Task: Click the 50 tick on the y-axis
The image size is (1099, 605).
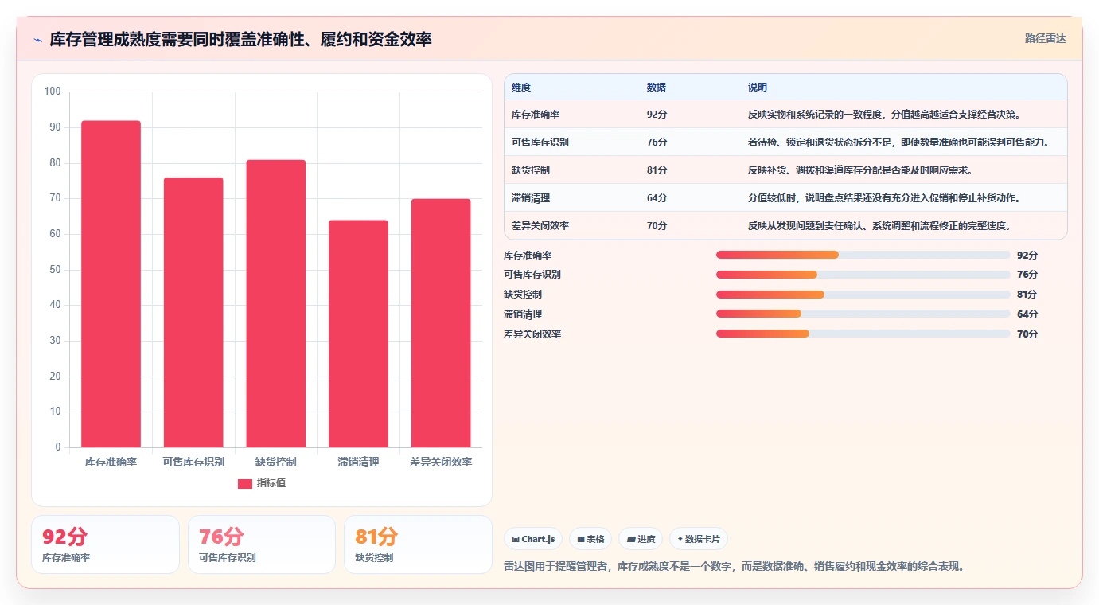Action: click(x=55, y=269)
